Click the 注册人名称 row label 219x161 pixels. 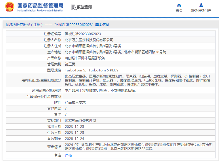click(x=52, y=40)
